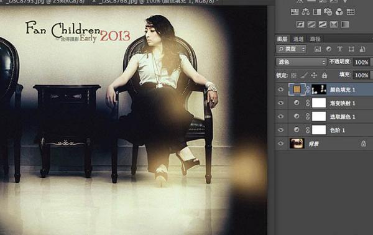Add a Photo Filter adjustment layer
The width and height of the screenshot is (373, 235).
(x=328, y=12)
